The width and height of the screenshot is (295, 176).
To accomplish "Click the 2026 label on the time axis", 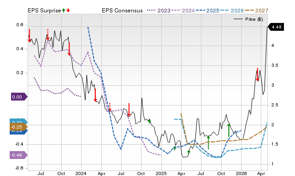I will tap(241, 173).
